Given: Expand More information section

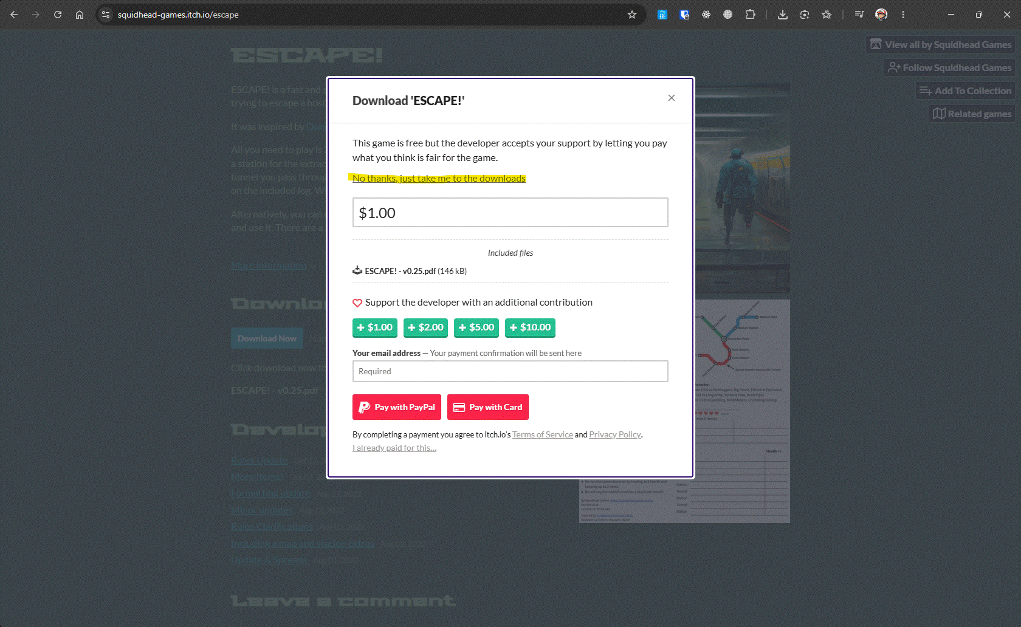Looking at the screenshot, I should click(x=273, y=266).
